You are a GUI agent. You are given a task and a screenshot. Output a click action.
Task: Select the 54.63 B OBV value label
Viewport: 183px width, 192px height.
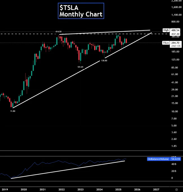coord(175,159)
